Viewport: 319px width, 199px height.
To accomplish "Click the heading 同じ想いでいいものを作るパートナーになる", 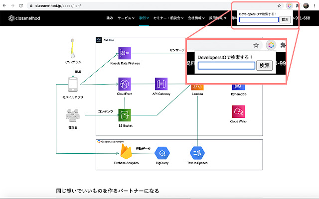I will [108, 191].
